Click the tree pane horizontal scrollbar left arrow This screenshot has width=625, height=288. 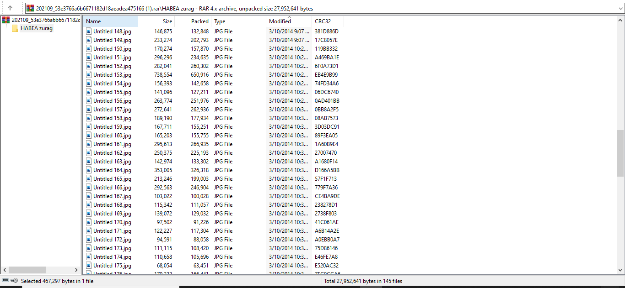(x=4, y=270)
